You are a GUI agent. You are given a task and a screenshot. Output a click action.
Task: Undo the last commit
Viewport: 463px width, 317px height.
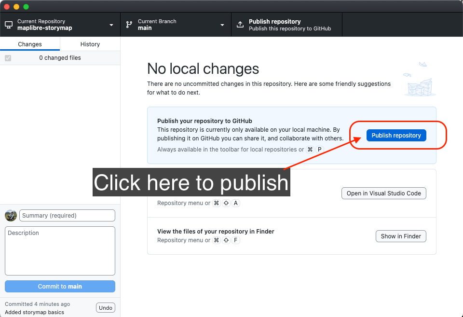106,308
